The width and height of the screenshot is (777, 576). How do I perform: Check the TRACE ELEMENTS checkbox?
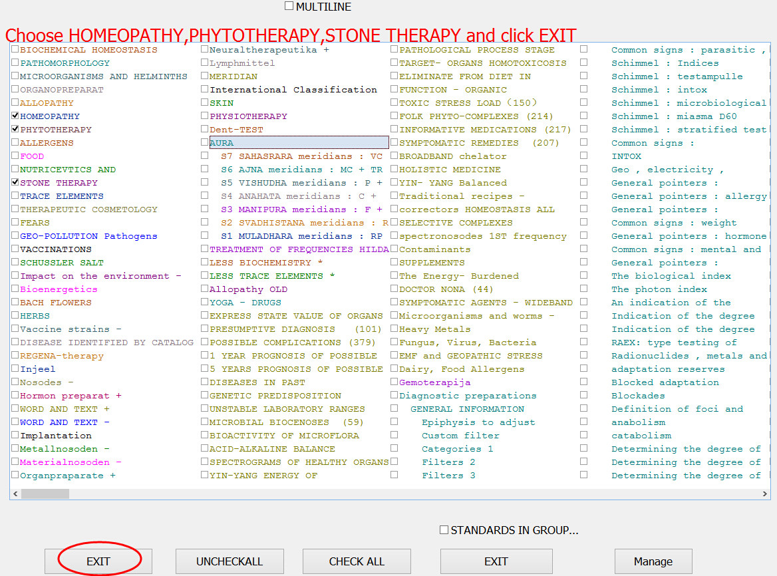15,196
